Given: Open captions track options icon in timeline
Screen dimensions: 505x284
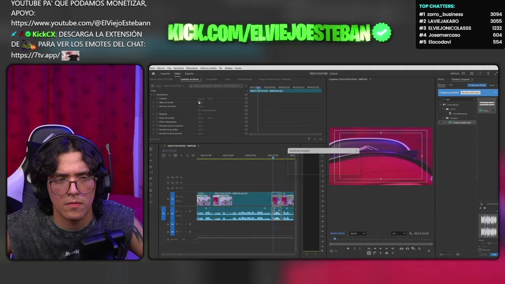Looking at the screenshot, I should tap(193, 155).
